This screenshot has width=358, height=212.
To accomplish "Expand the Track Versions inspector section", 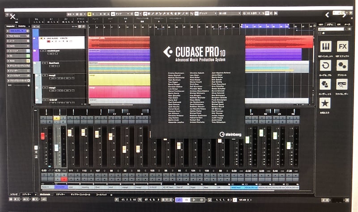I will (18, 36).
